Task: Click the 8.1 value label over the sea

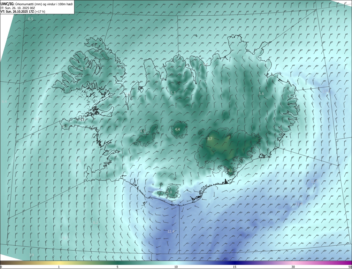Action: (42, 160)
